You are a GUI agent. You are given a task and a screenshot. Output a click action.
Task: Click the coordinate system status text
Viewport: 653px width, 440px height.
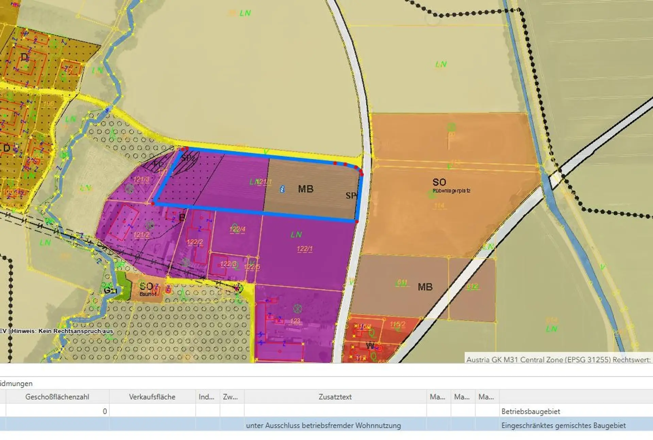coord(558,360)
